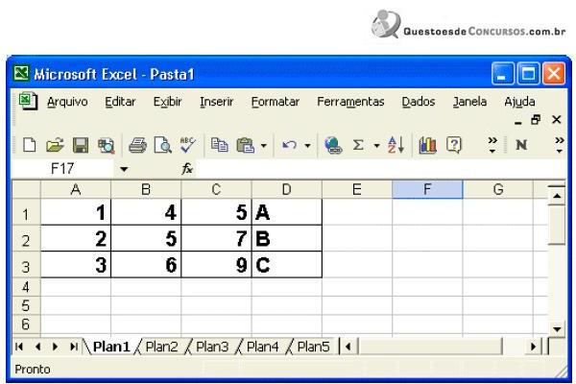The image size is (576, 384).
Task: Select row 2 header
Action: point(26,239)
